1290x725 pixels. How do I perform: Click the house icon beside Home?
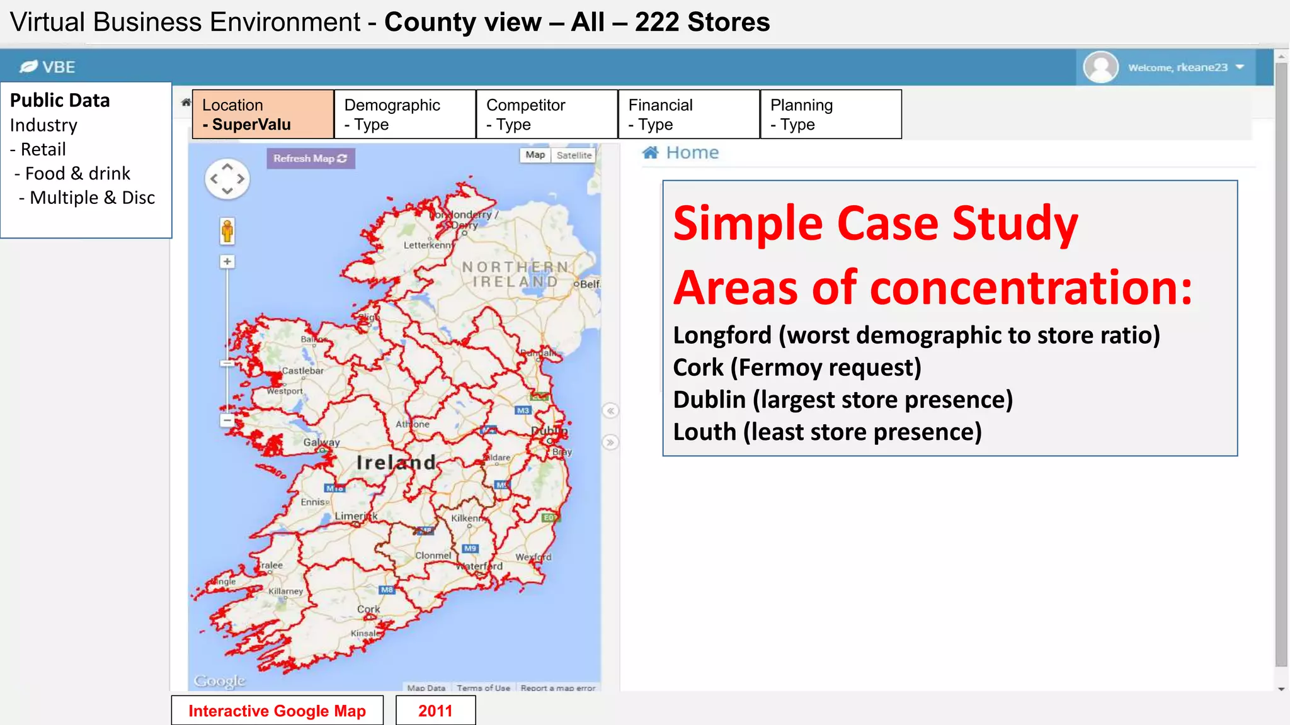tap(651, 152)
